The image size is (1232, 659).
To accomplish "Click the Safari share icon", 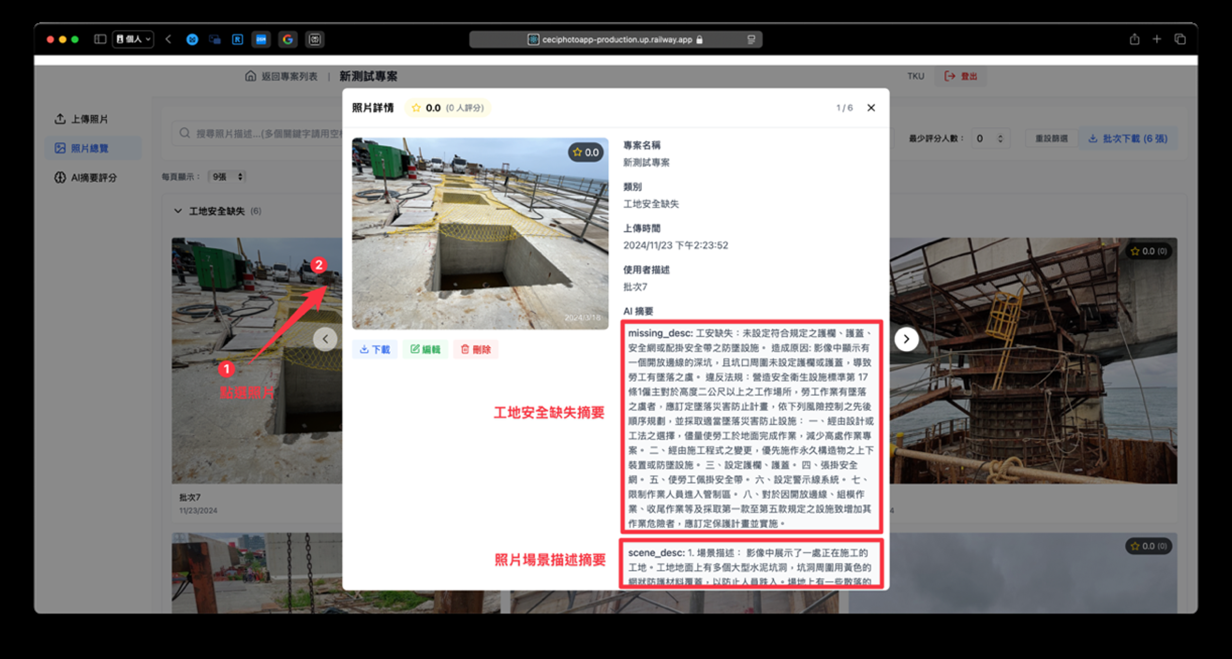I will tap(1134, 39).
